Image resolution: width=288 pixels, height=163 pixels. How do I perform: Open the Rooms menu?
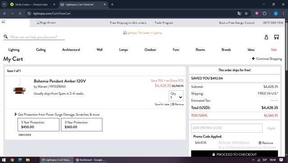pyautogui.click(x=200, y=50)
